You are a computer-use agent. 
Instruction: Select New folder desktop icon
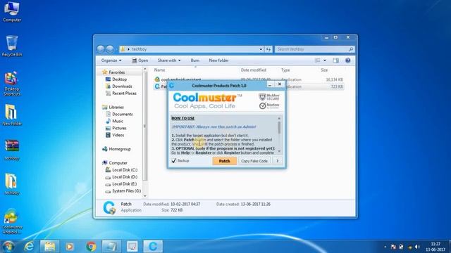(12, 115)
